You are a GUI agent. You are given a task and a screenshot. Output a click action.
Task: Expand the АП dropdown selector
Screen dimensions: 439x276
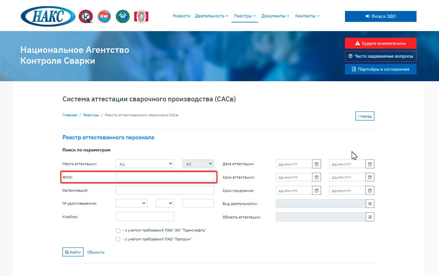pyautogui.click(x=198, y=164)
